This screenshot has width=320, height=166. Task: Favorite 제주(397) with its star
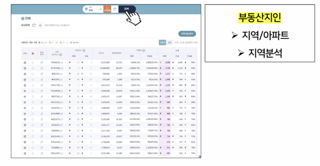coord(33,79)
